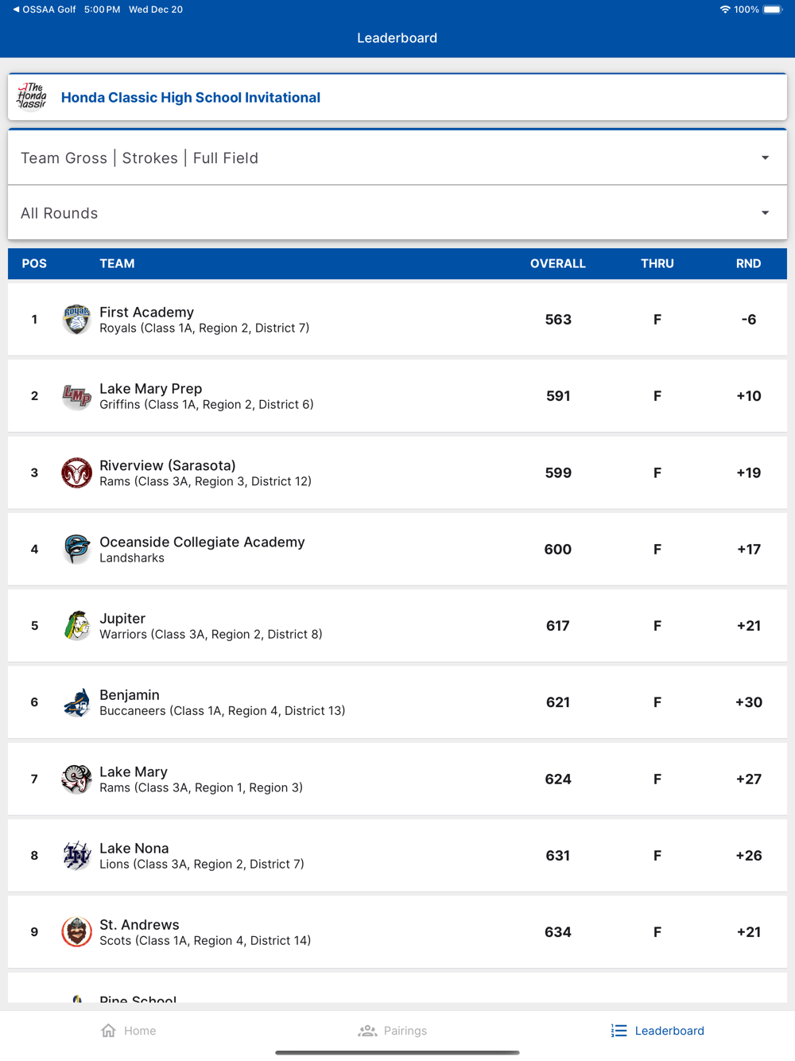
Task: Expand the All Rounds dropdown arrow
Action: pyautogui.click(x=765, y=213)
